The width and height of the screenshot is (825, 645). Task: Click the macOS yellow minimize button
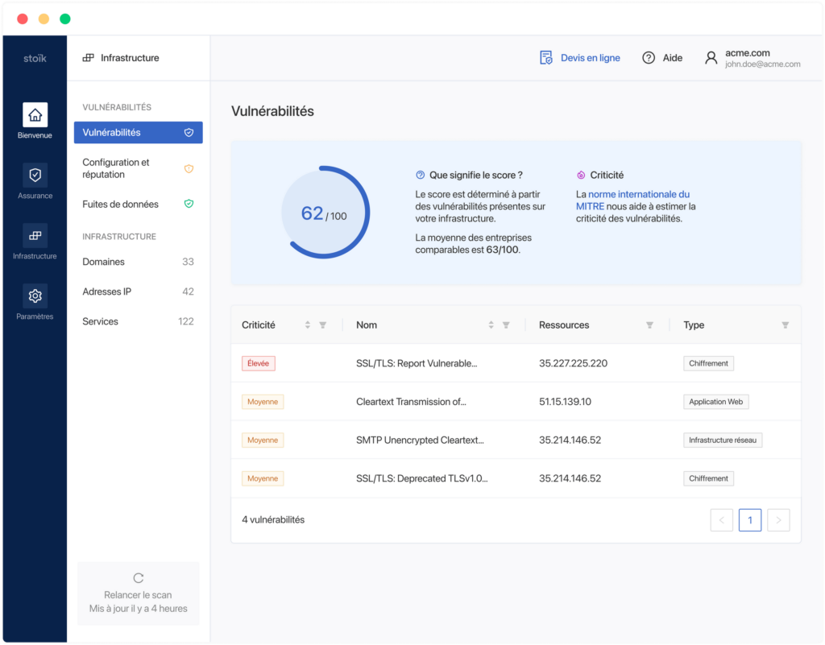tap(44, 19)
